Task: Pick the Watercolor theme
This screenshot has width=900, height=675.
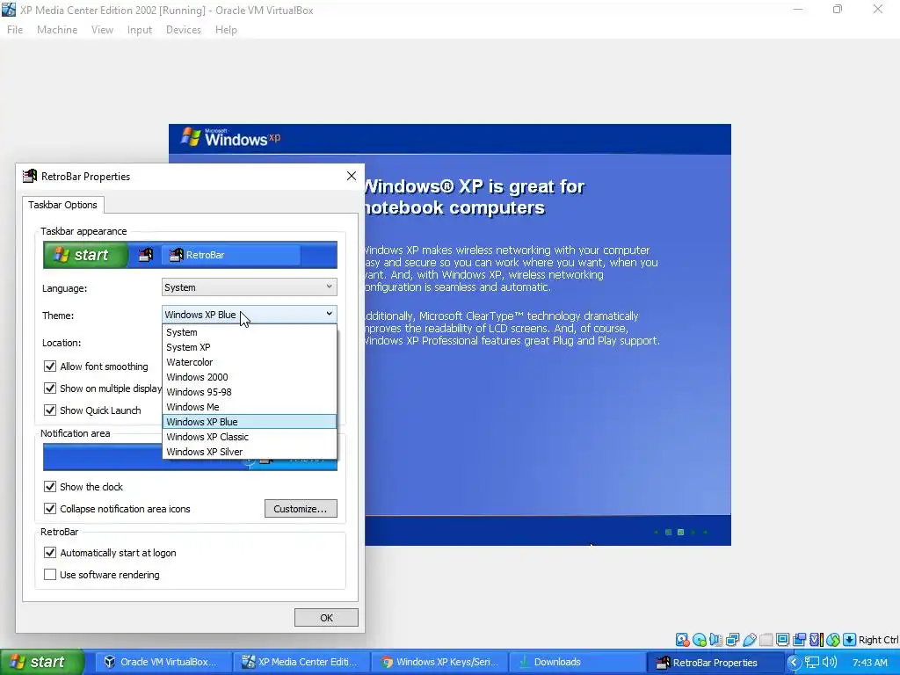Action: 249,362
